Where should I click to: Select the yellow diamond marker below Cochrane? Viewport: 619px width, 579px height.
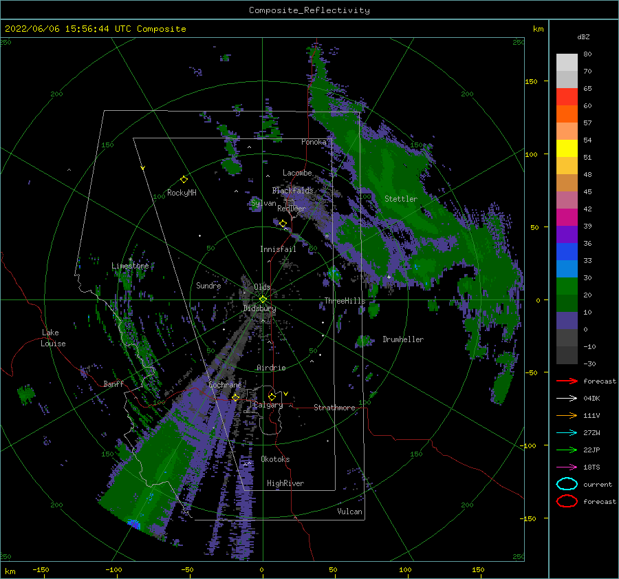pyautogui.click(x=236, y=397)
